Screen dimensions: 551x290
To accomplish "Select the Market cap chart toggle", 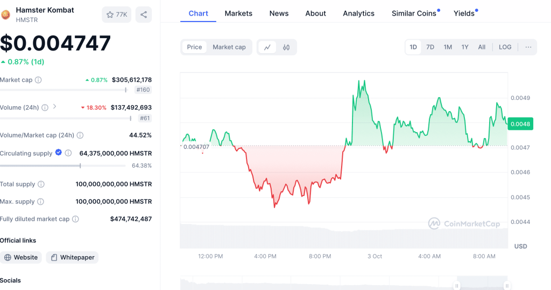I will click(x=229, y=47).
